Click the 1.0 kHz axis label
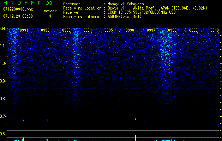Image resolution: width=222 pixels, height=141 pixels. (3, 63)
